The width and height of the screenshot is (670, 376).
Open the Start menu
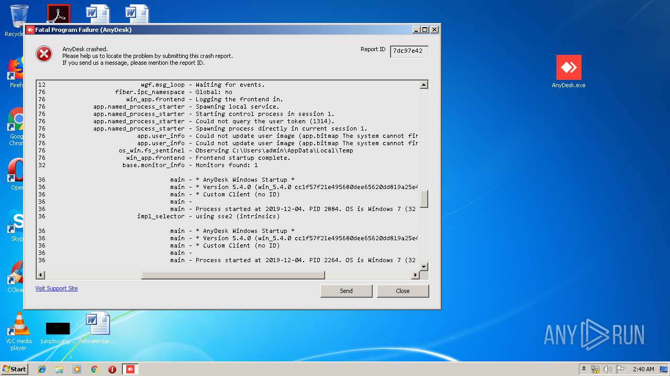[15, 369]
